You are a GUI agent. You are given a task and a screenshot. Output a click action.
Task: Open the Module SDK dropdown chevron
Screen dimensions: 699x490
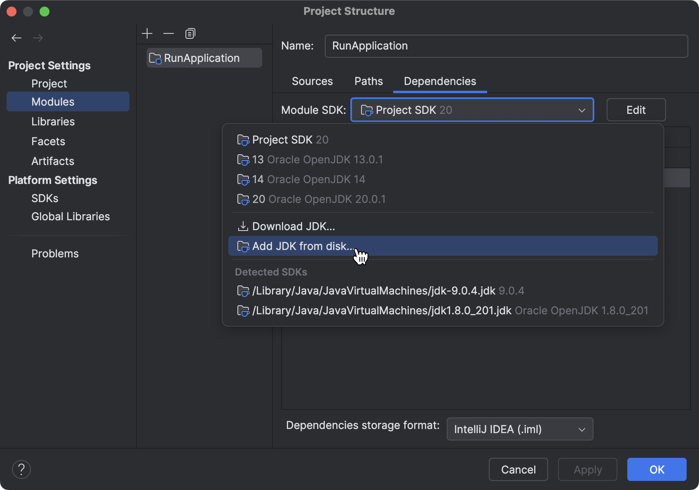582,110
